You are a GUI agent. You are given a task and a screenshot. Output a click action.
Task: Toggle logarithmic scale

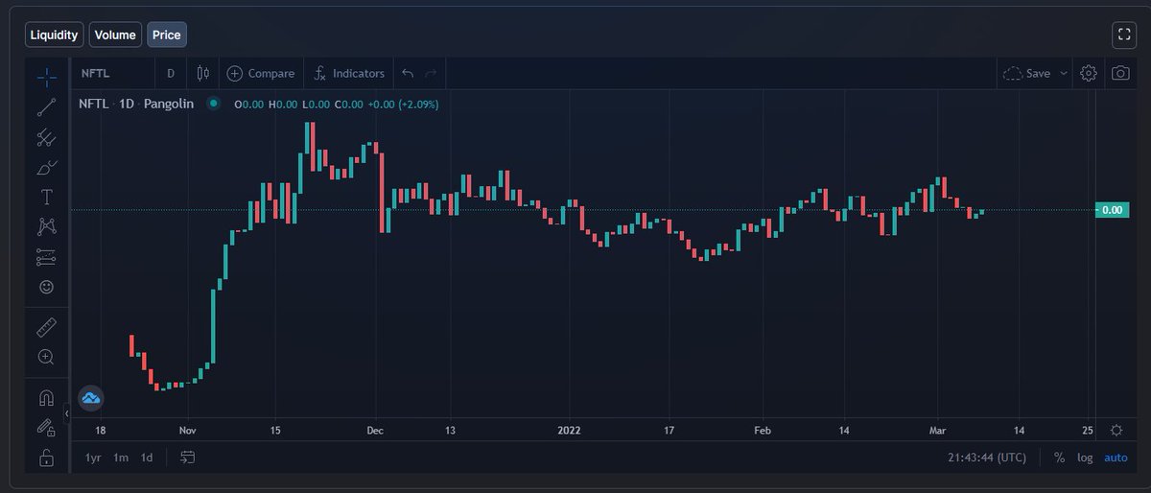pyautogui.click(x=1085, y=458)
